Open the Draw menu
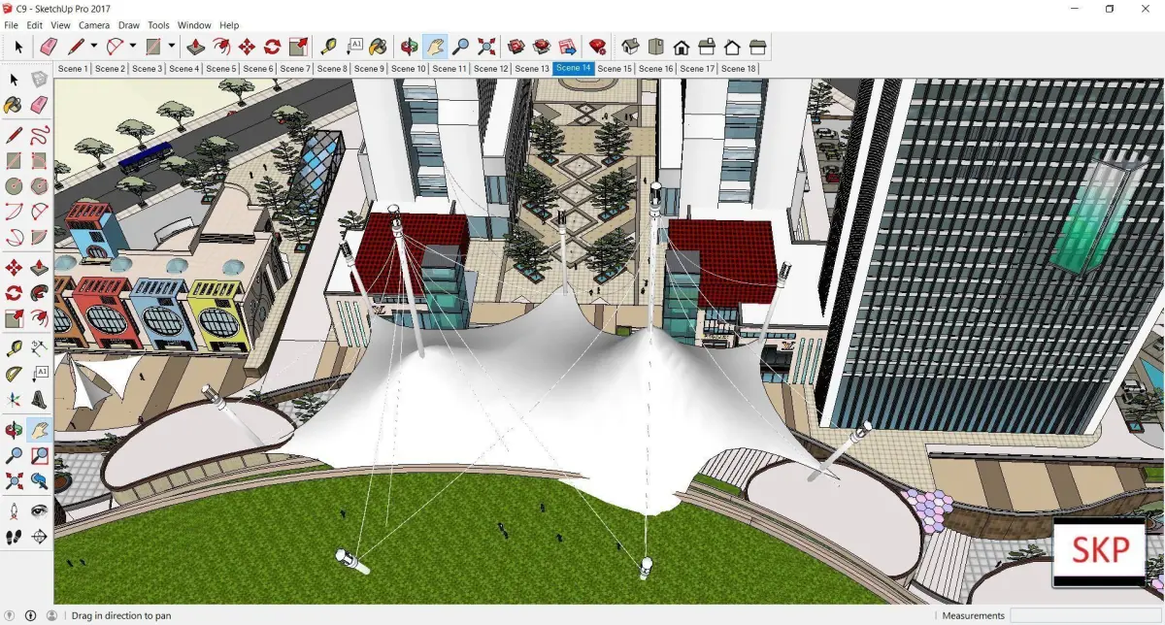Viewport: 1165px width, 625px height. tap(129, 24)
